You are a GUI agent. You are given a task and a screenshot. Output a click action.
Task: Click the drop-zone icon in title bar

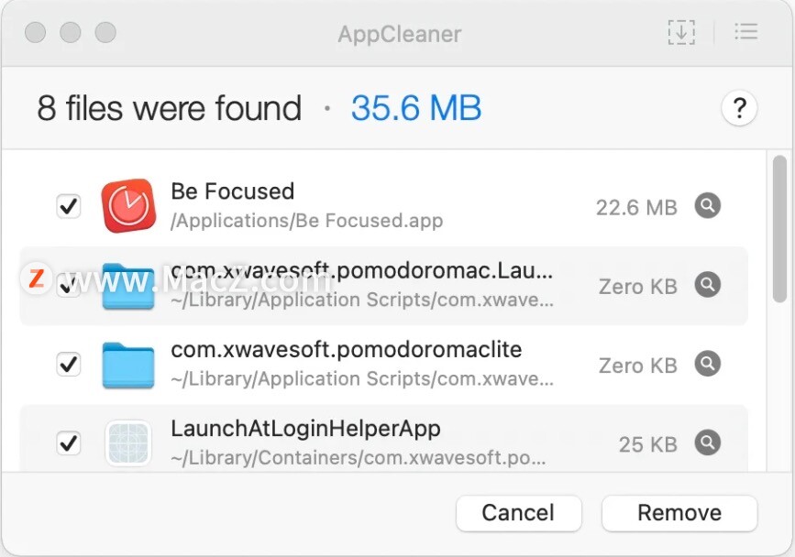[x=680, y=33]
